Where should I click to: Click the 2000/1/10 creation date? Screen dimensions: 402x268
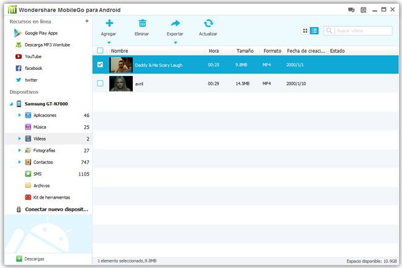(x=296, y=84)
